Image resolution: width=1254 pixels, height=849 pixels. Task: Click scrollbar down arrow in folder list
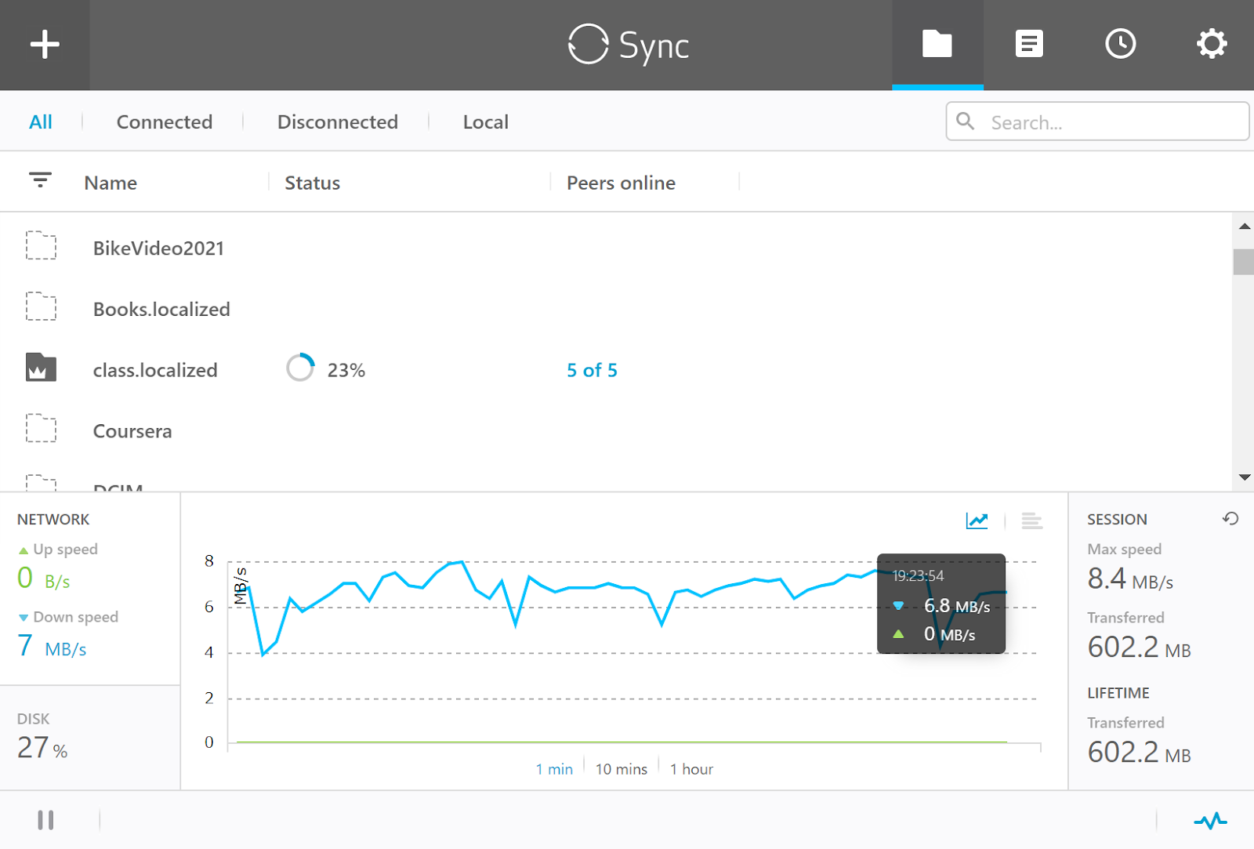click(x=1244, y=477)
